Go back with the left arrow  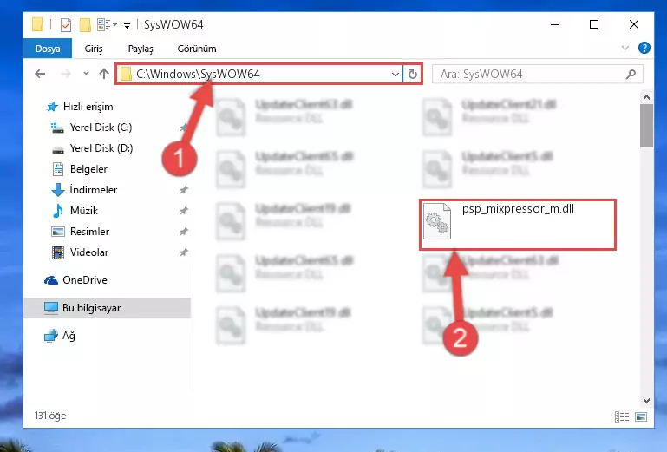[x=40, y=74]
